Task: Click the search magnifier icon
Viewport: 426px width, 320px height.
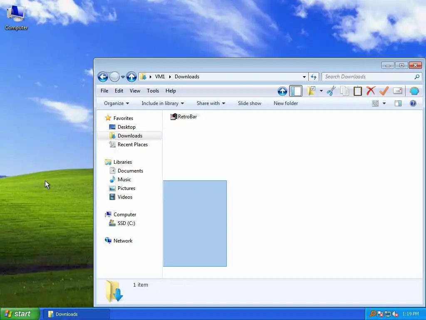Action: pos(417,77)
